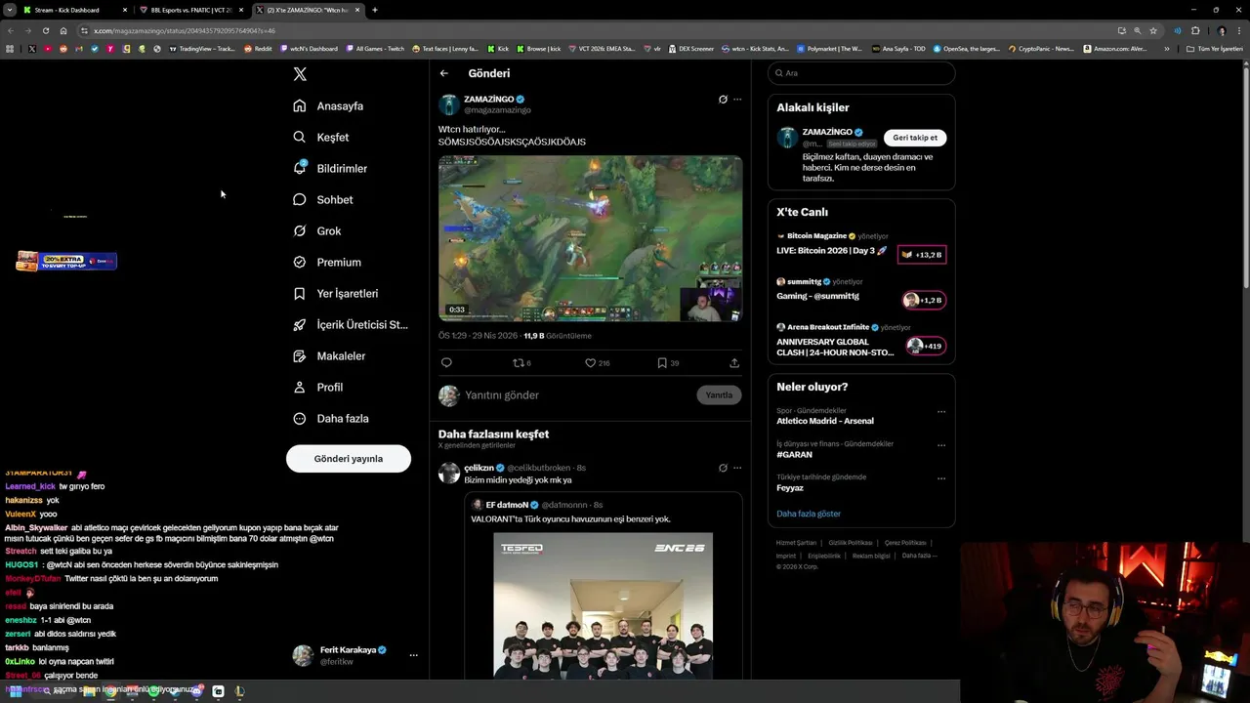Open #GARAN trending topic
The width and height of the screenshot is (1250, 703).
pyautogui.click(x=794, y=455)
